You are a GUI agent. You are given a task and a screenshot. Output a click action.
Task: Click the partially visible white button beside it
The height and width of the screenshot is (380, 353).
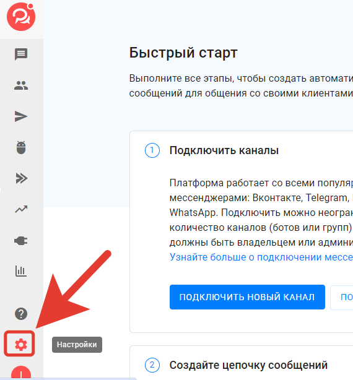342,297
